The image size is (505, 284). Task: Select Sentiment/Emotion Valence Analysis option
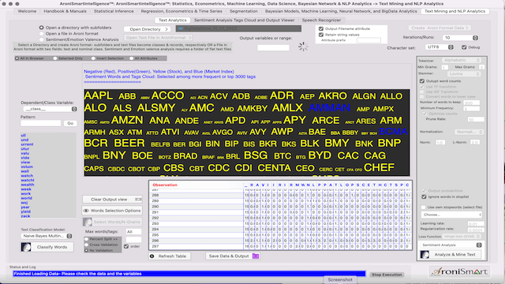[42, 39]
